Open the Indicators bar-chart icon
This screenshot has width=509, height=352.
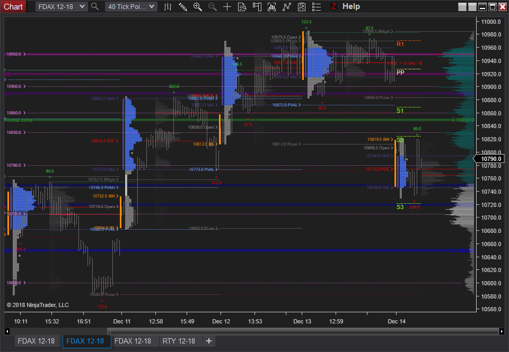coord(271,6)
